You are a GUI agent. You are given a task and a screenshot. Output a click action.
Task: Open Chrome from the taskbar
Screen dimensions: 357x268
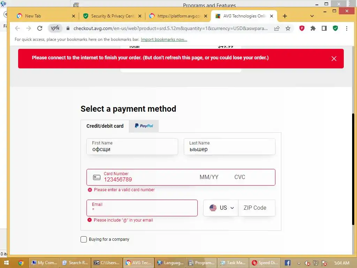(x=21, y=263)
